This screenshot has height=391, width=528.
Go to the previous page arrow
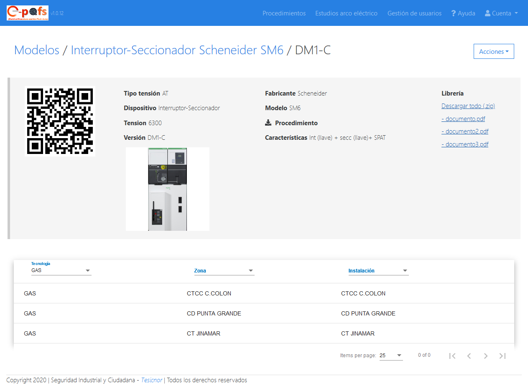(x=469, y=356)
